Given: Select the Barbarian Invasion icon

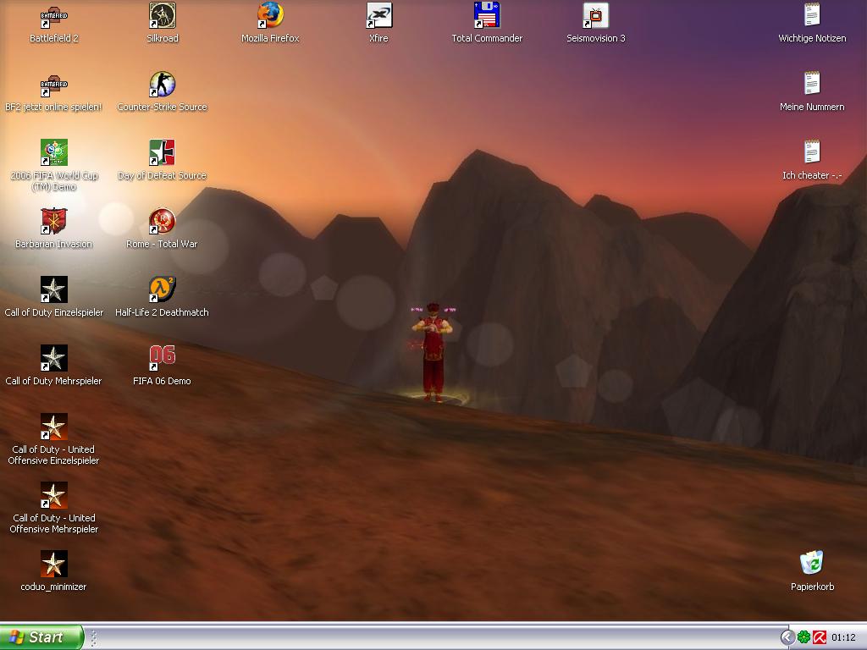Looking at the screenshot, I should coord(54,222).
